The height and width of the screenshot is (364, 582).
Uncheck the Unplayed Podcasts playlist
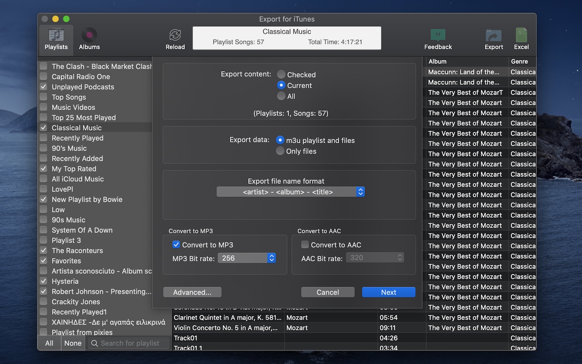point(44,87)
